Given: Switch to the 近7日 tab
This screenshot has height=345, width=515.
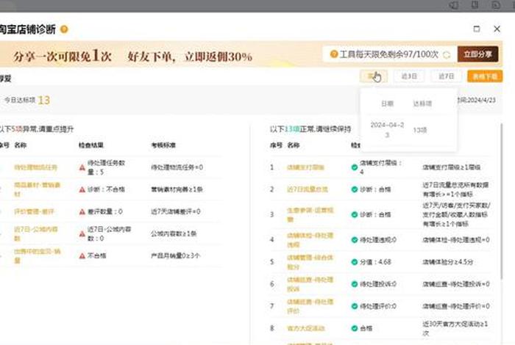Looking at the screenshot, I should [x=446, y=76].
